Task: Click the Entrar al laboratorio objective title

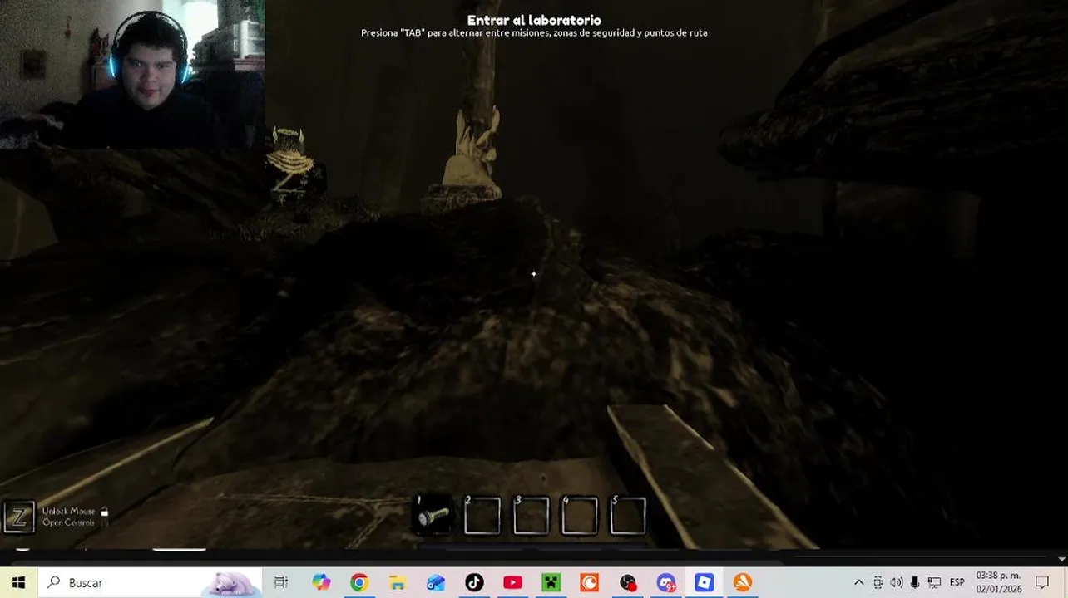Action: pyautogui.click(x=534, y=20)
